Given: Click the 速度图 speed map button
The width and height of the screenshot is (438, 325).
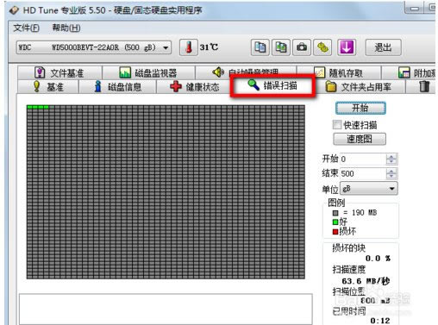Looking at the screenshot, I should click(360, 139).
